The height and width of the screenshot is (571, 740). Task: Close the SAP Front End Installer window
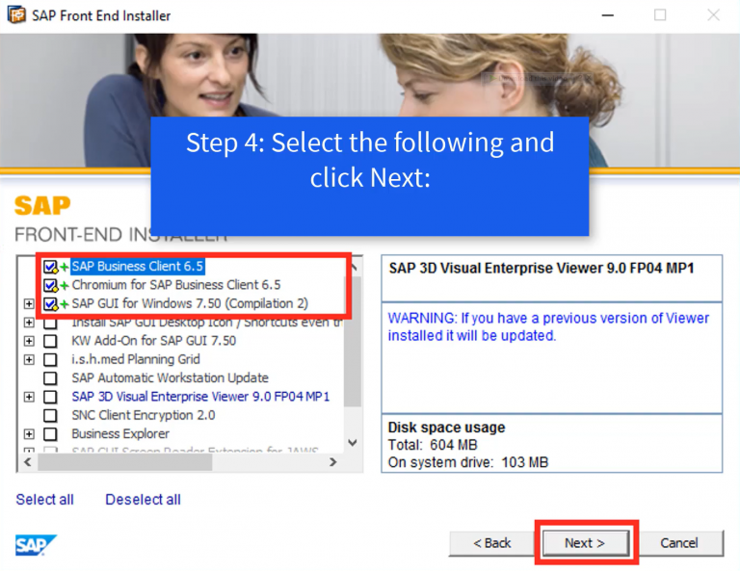pos(714,15)
